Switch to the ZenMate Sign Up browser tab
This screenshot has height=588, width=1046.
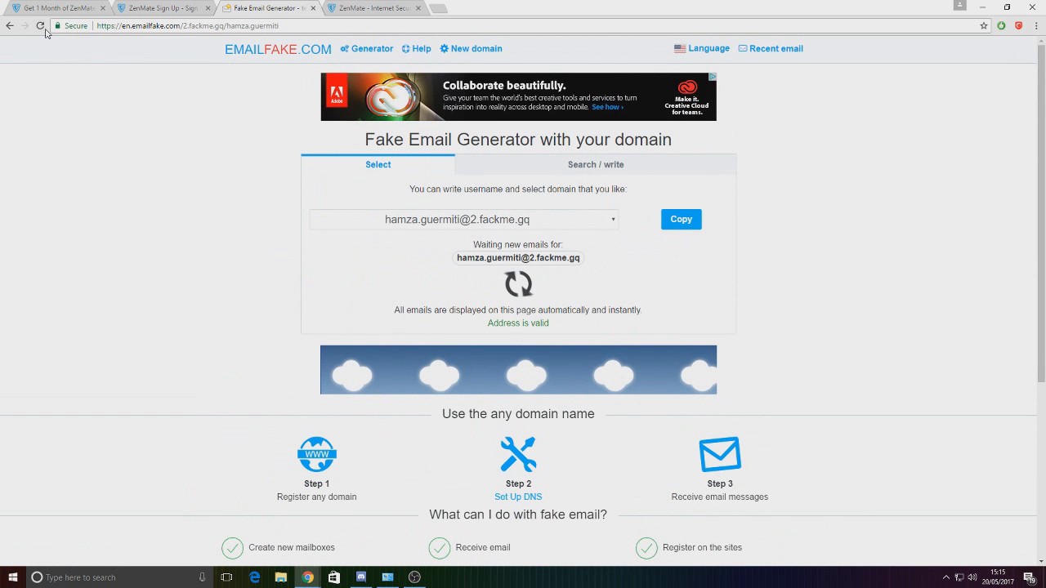(163, 8)
